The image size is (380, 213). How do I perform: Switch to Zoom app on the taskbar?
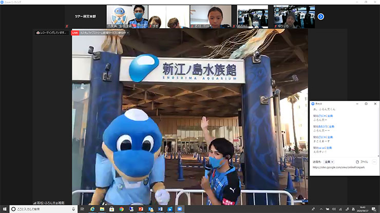[x=180, y=209]
